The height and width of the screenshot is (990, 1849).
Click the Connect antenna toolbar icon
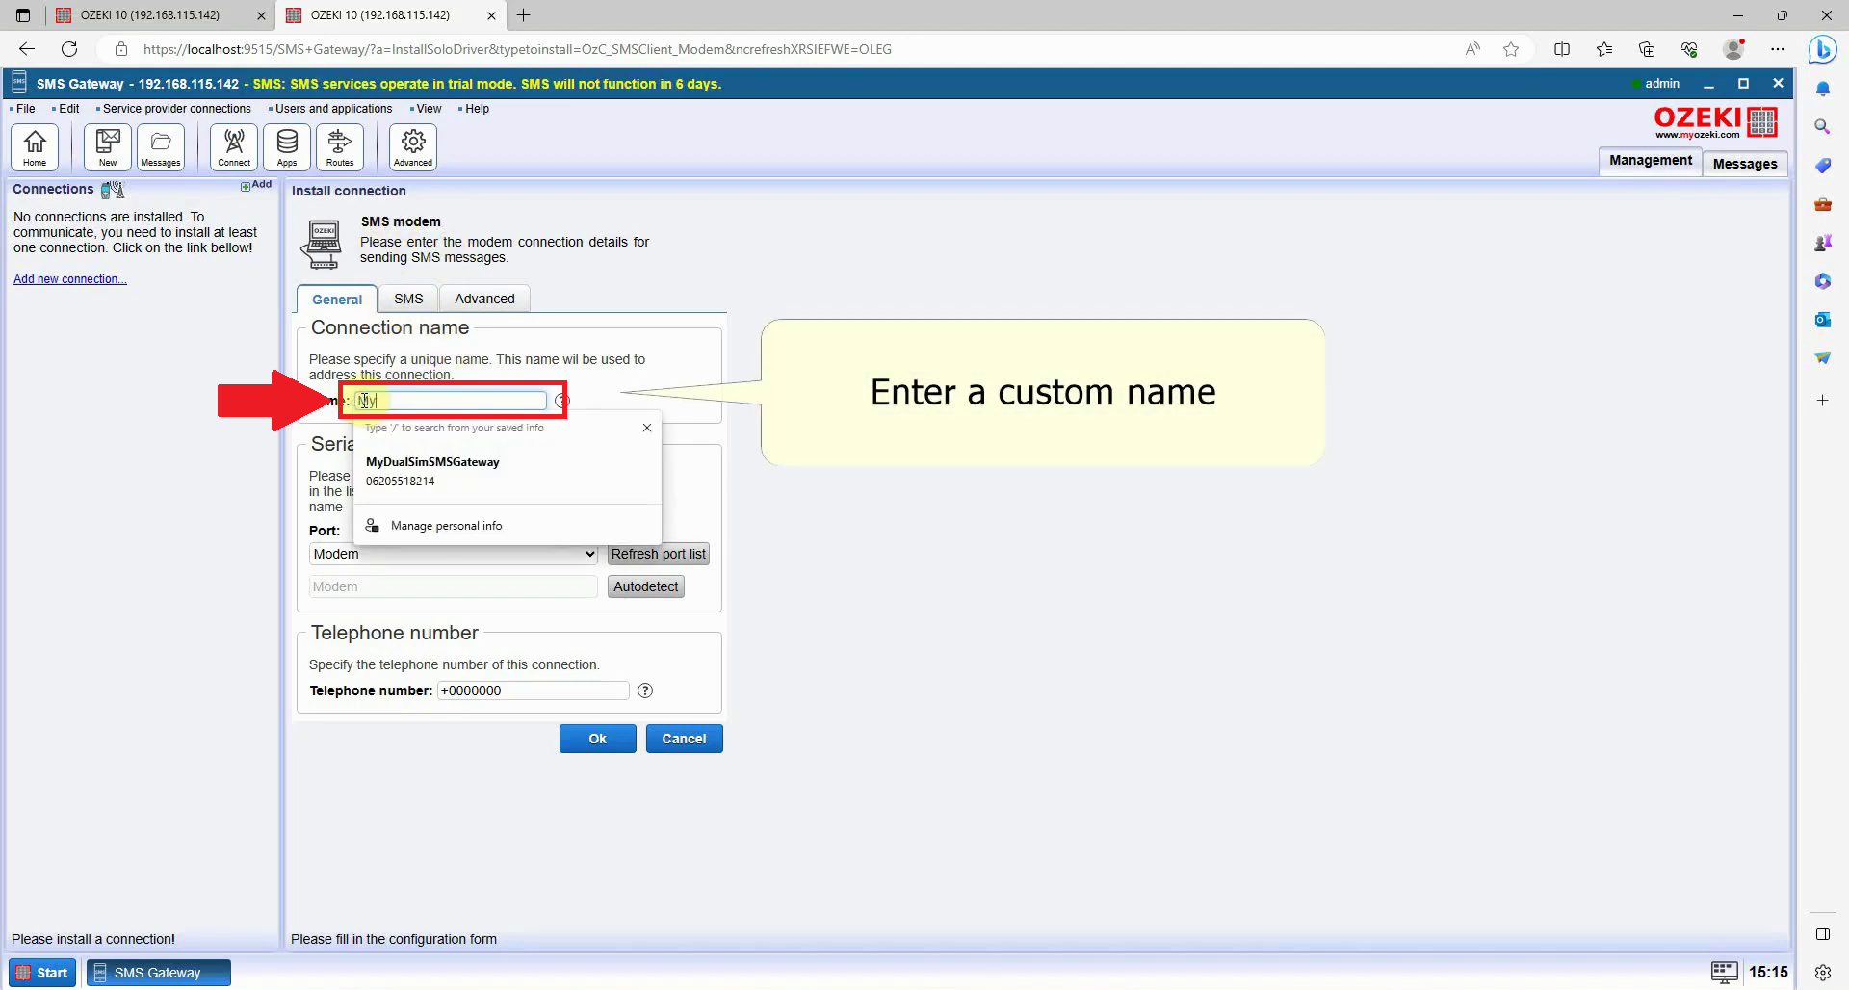234,147
